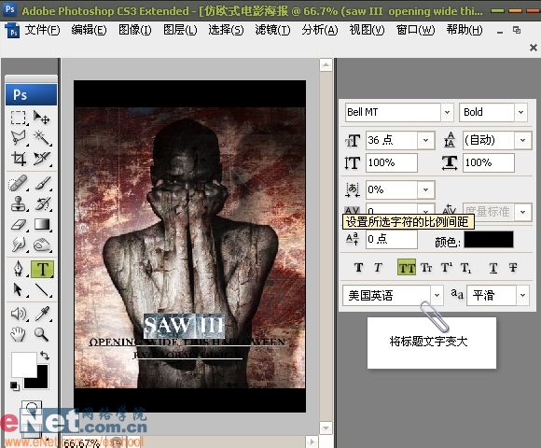Image resolution: width=541 pixels, height=448 pixels.
Task: Select the Healing Brush tool
Action: coord(19,183)
